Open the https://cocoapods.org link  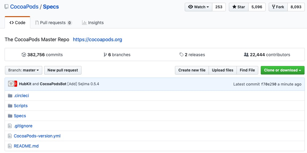pyautogui.click(x=97, y=40)
